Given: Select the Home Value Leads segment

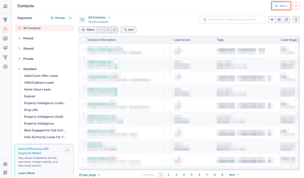Looking at the screenshot, I should click(37, 89).
